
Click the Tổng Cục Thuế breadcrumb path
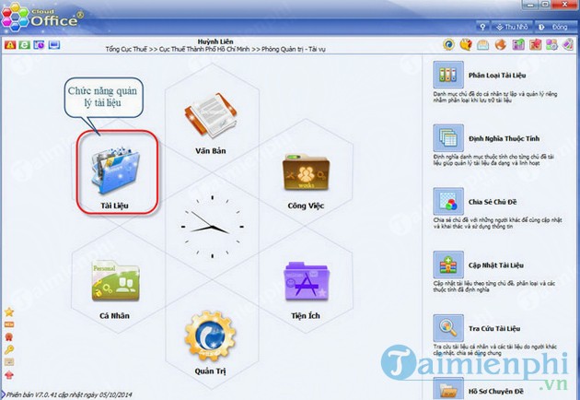[x=215, y=49]
